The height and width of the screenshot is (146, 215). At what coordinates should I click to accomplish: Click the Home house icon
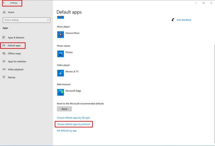(x=4, y=12)
